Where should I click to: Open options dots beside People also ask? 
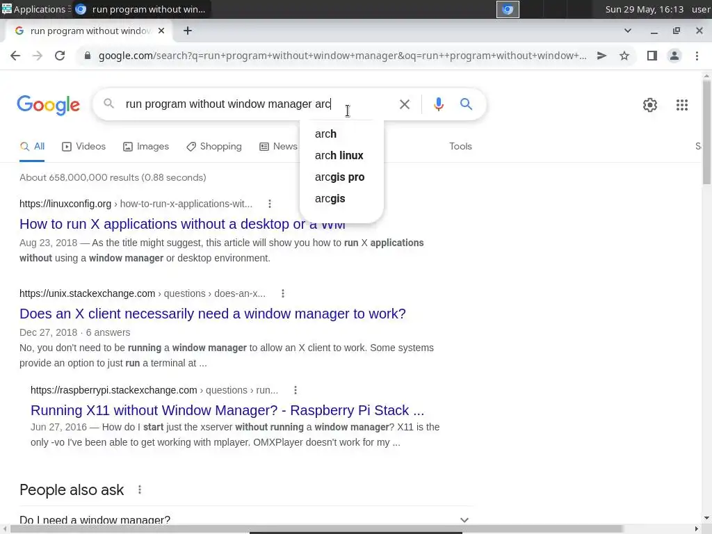coord(140,489)
